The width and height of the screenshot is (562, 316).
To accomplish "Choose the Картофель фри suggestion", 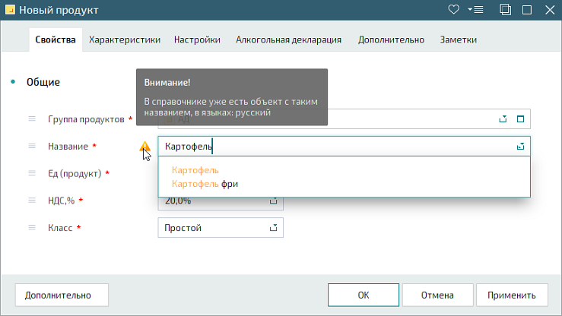I will 205,184.
